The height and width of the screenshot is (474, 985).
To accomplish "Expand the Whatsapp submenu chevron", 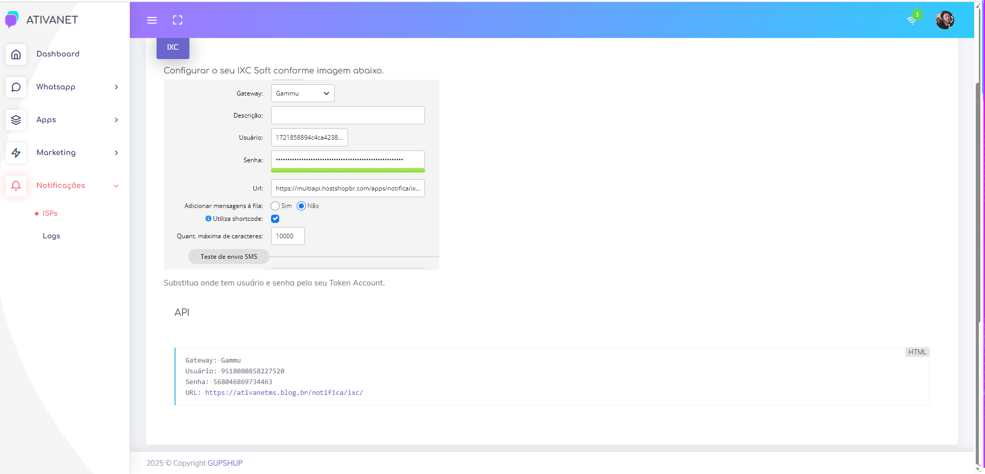I will point(117,87).
